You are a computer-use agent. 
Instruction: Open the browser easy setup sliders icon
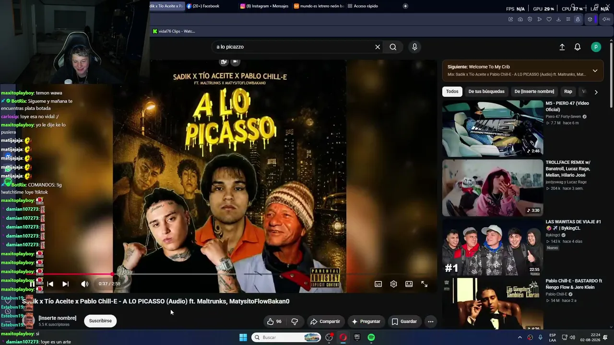[568, 19]
